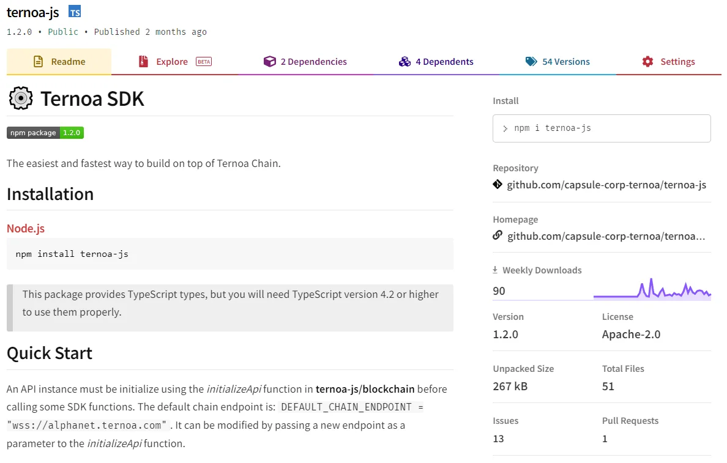Open the ternoa-js/blockchain link
This screenshot has height=463, width=727.
(x=365, y=390)
